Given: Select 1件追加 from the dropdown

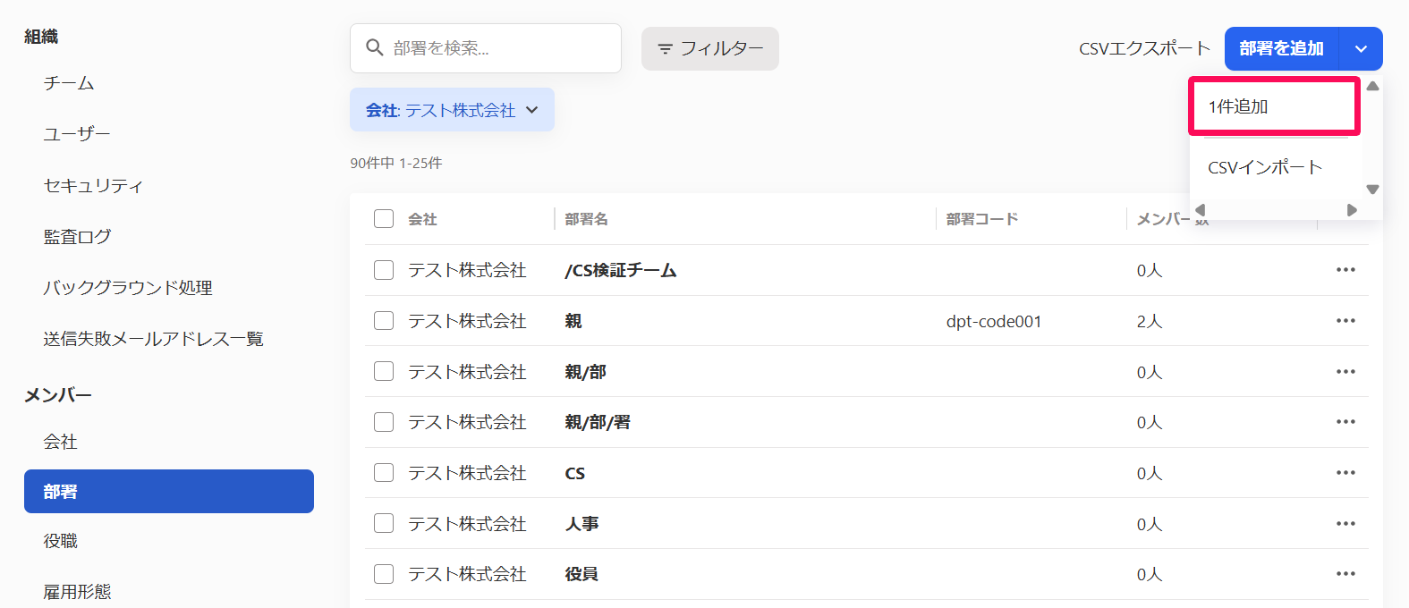Looking at the screenshot, I should [x=1275, y=106].
